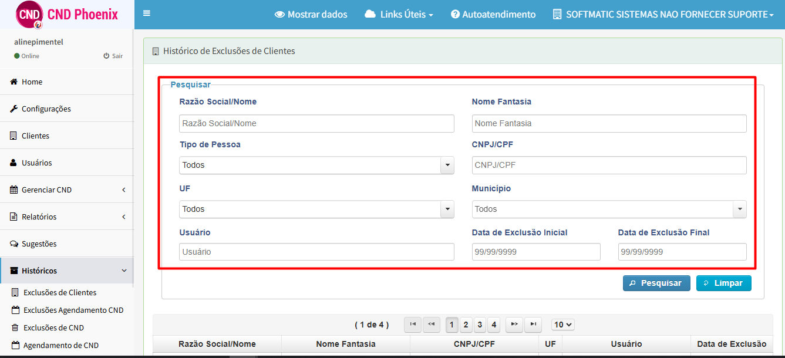The image size is (785, 358).
Task: Click the Histórico de Exclusões de Clientes title
Action: (229, 51)
